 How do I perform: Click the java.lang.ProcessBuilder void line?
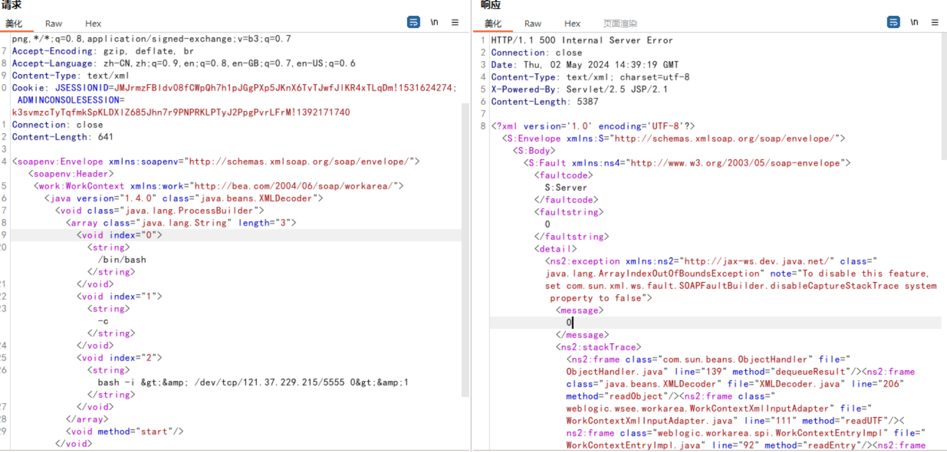click(x=159, y=210)
